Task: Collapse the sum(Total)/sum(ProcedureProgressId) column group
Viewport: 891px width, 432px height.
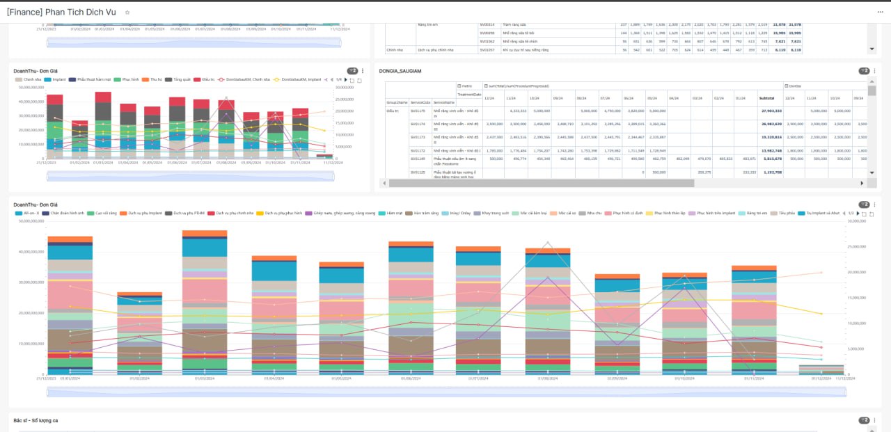Action: coord(487,86)
